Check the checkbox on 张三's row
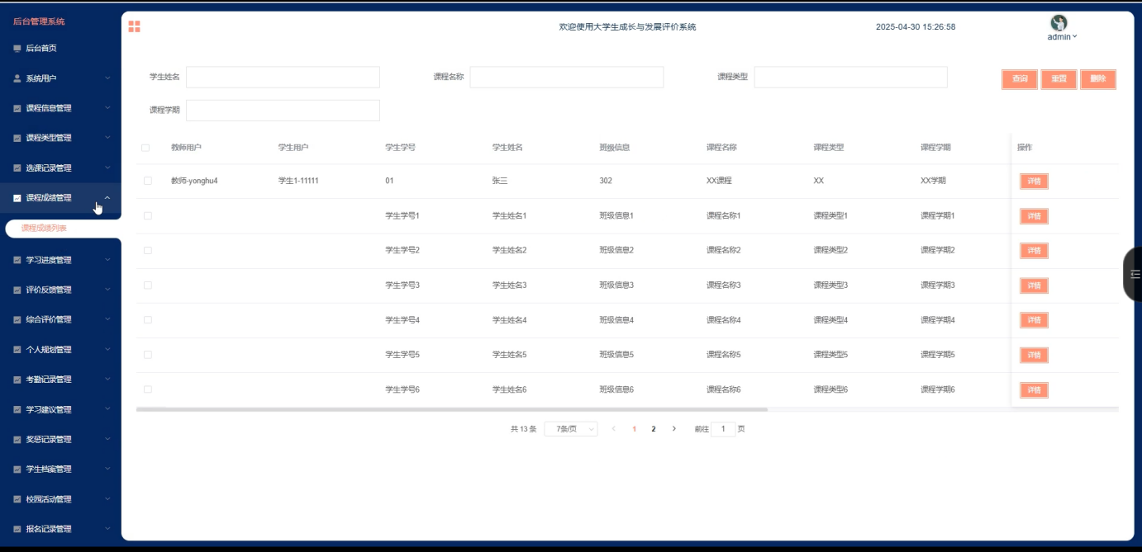The width and height of the screenshot is (1142, 552). tap(145, 181)
